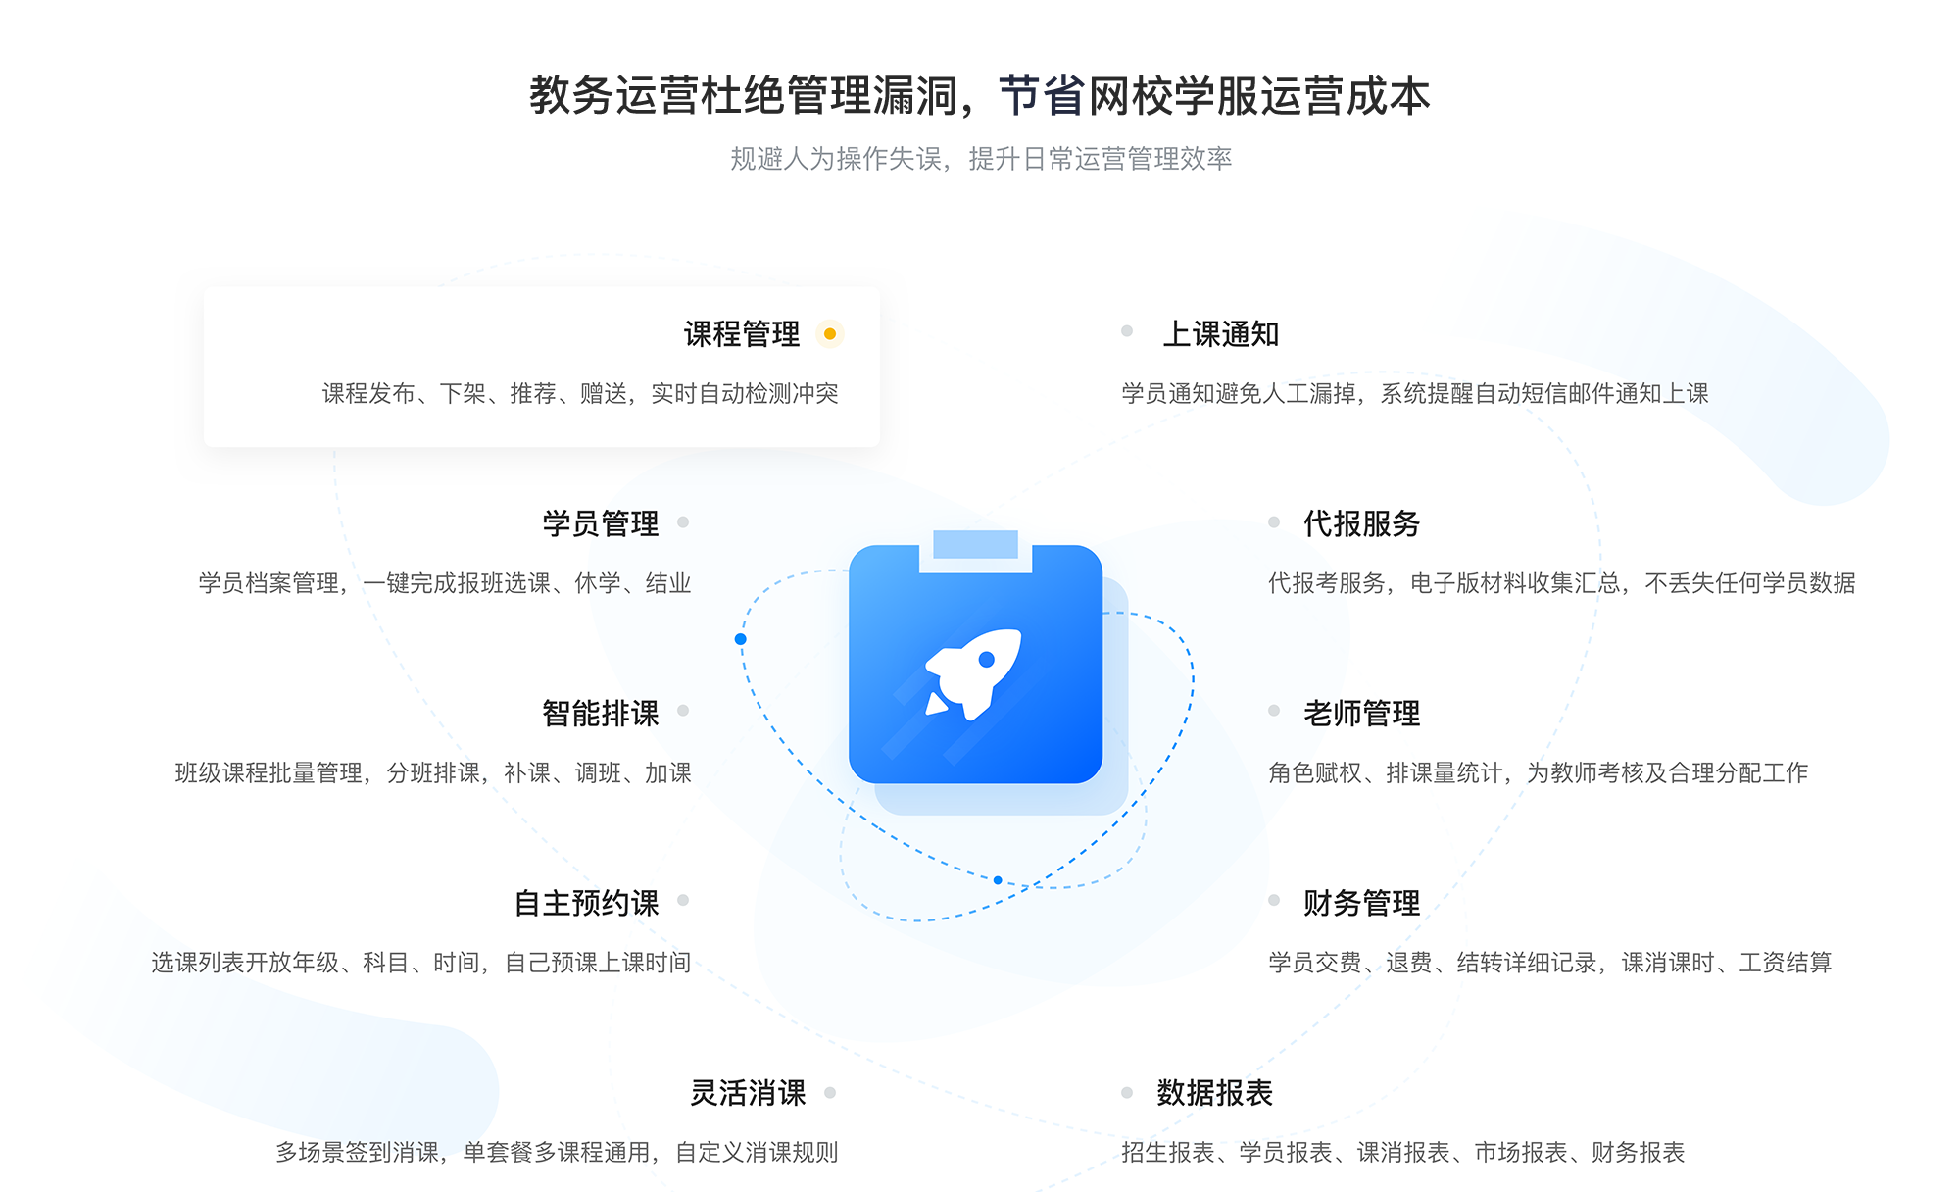
Task: Click the 数据报表 section icon
Action: tap(1131, 1080)
